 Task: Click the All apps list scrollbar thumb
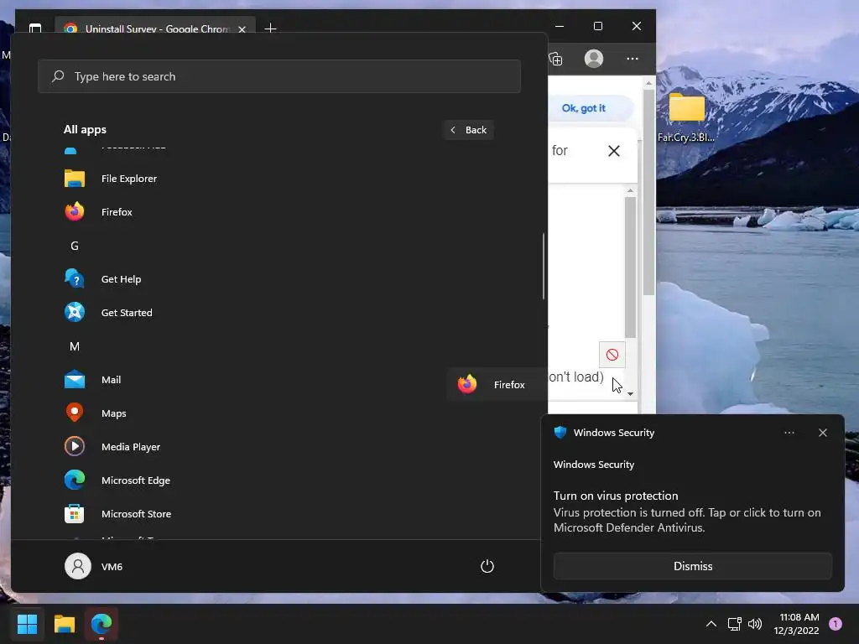544,266
